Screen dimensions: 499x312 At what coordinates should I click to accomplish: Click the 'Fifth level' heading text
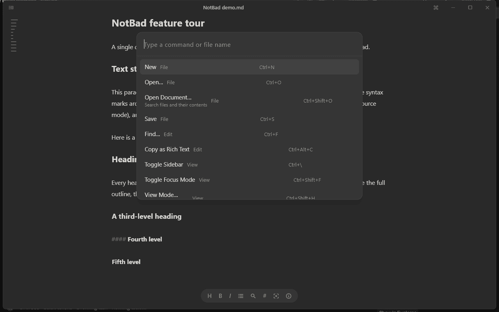(x=126, y=262)
